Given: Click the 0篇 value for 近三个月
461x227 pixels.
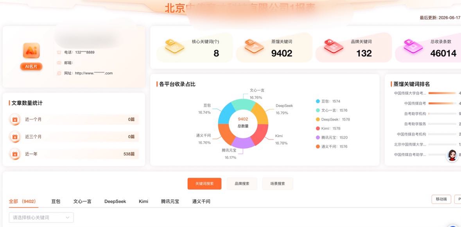Looking at the screenshot, I should tap(131, 137).
